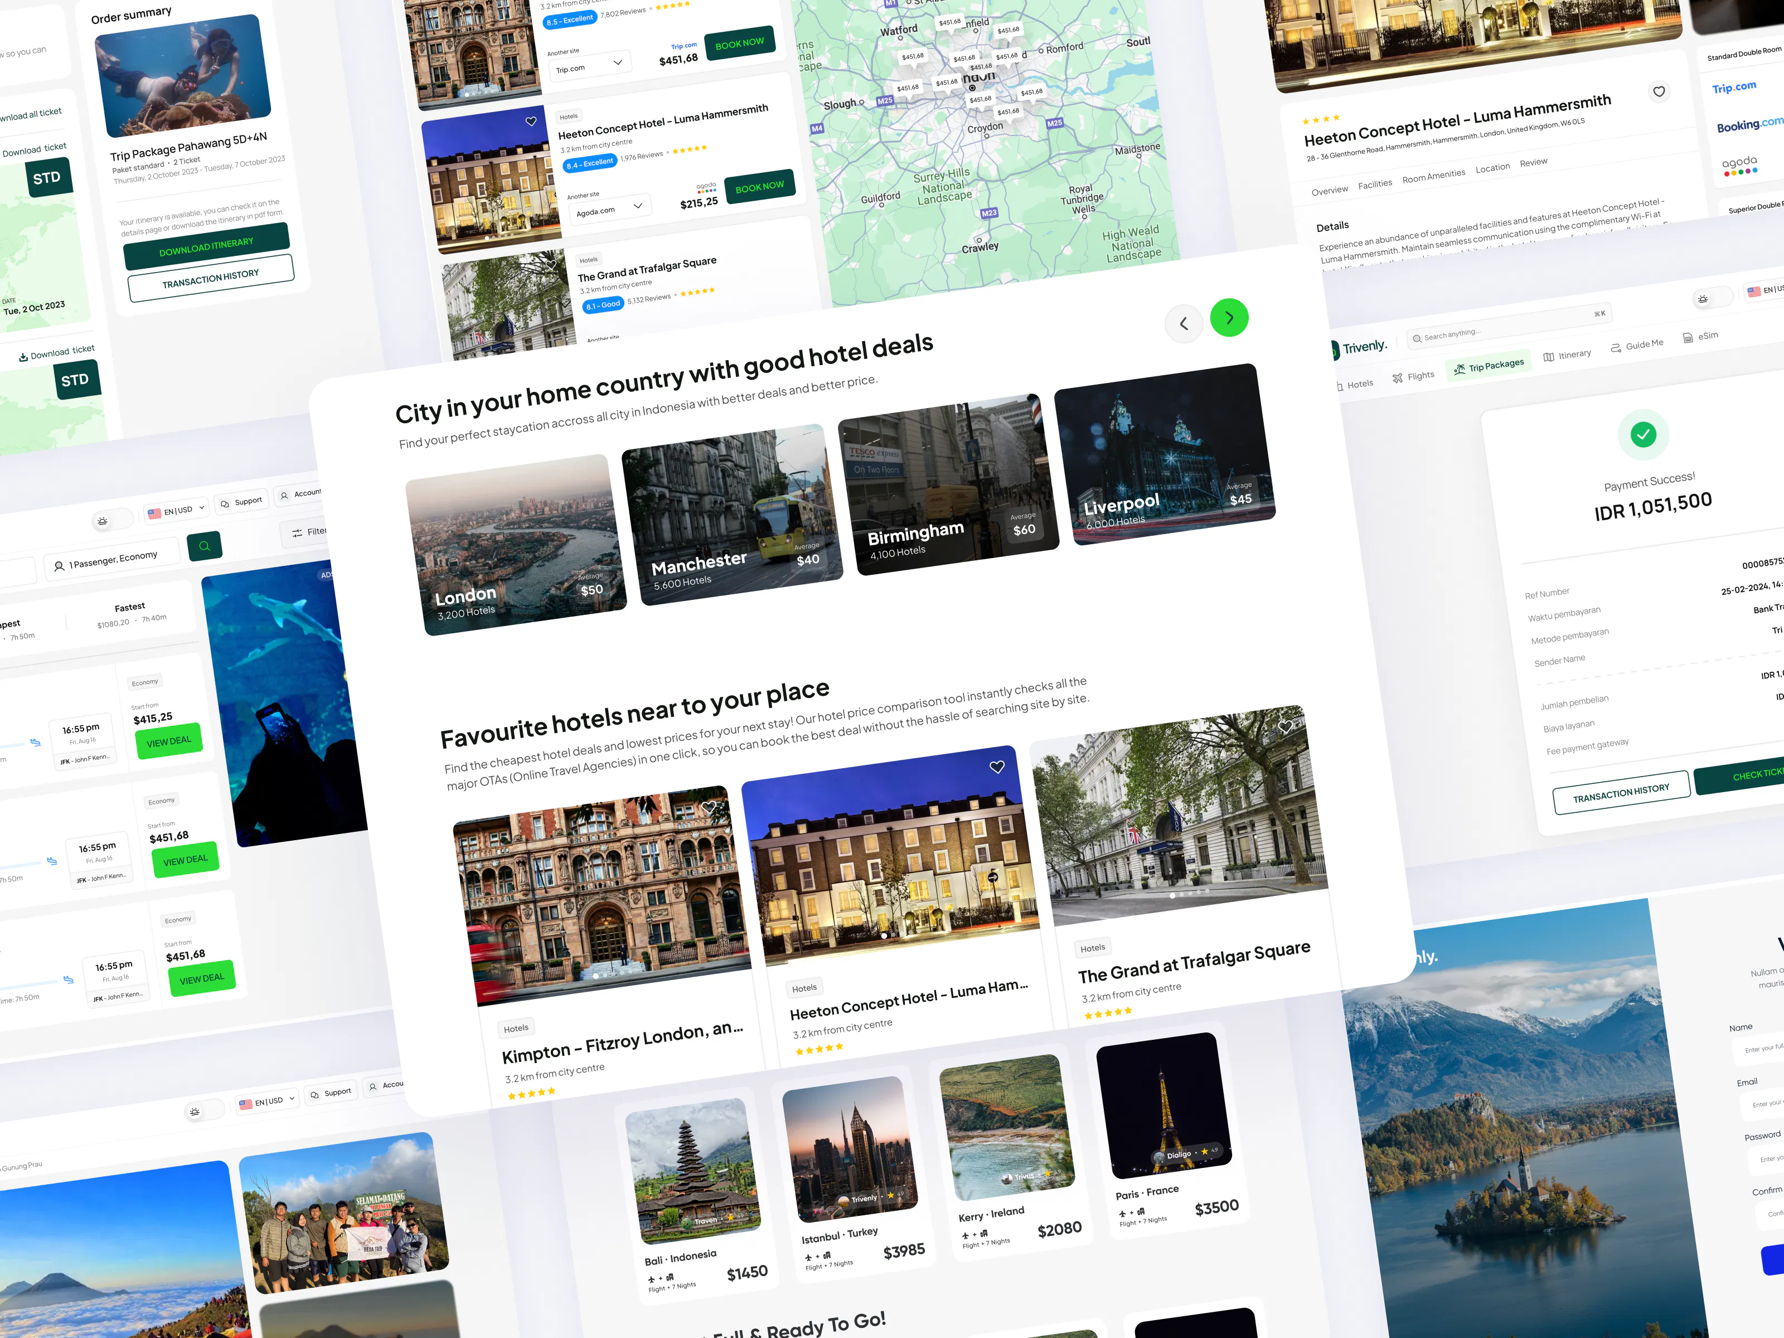Click the green Payment Success checkmark icon

click(1643, 435)
